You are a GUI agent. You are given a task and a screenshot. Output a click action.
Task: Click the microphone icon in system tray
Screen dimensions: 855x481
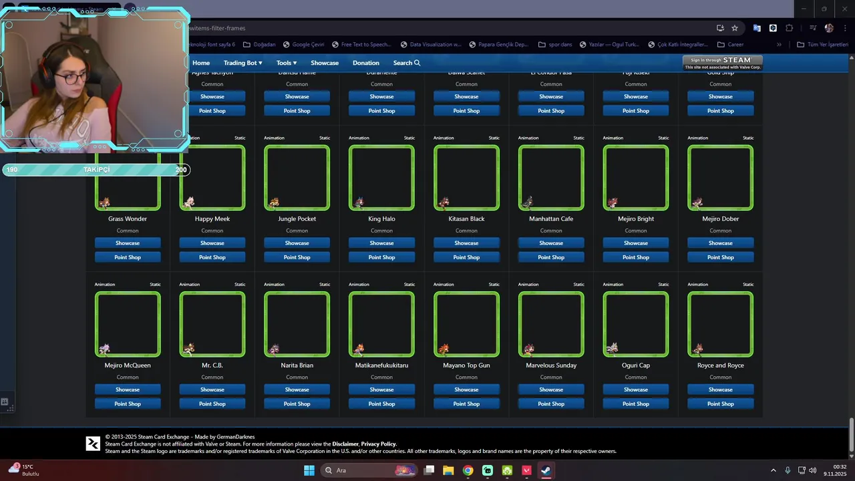(788, 470)
